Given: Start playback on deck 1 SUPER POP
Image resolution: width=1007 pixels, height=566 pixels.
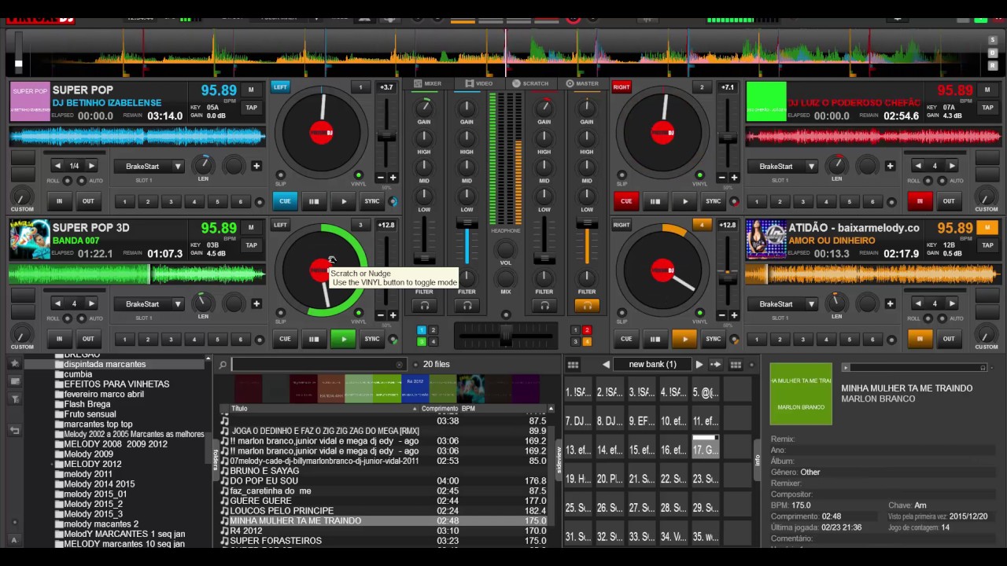Looking at the screenshot, I should (343, 201).
